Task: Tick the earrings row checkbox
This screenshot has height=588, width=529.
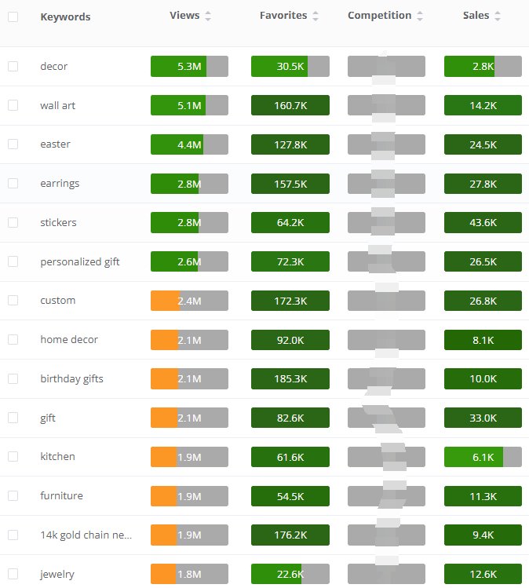Action: pos(13,183)
